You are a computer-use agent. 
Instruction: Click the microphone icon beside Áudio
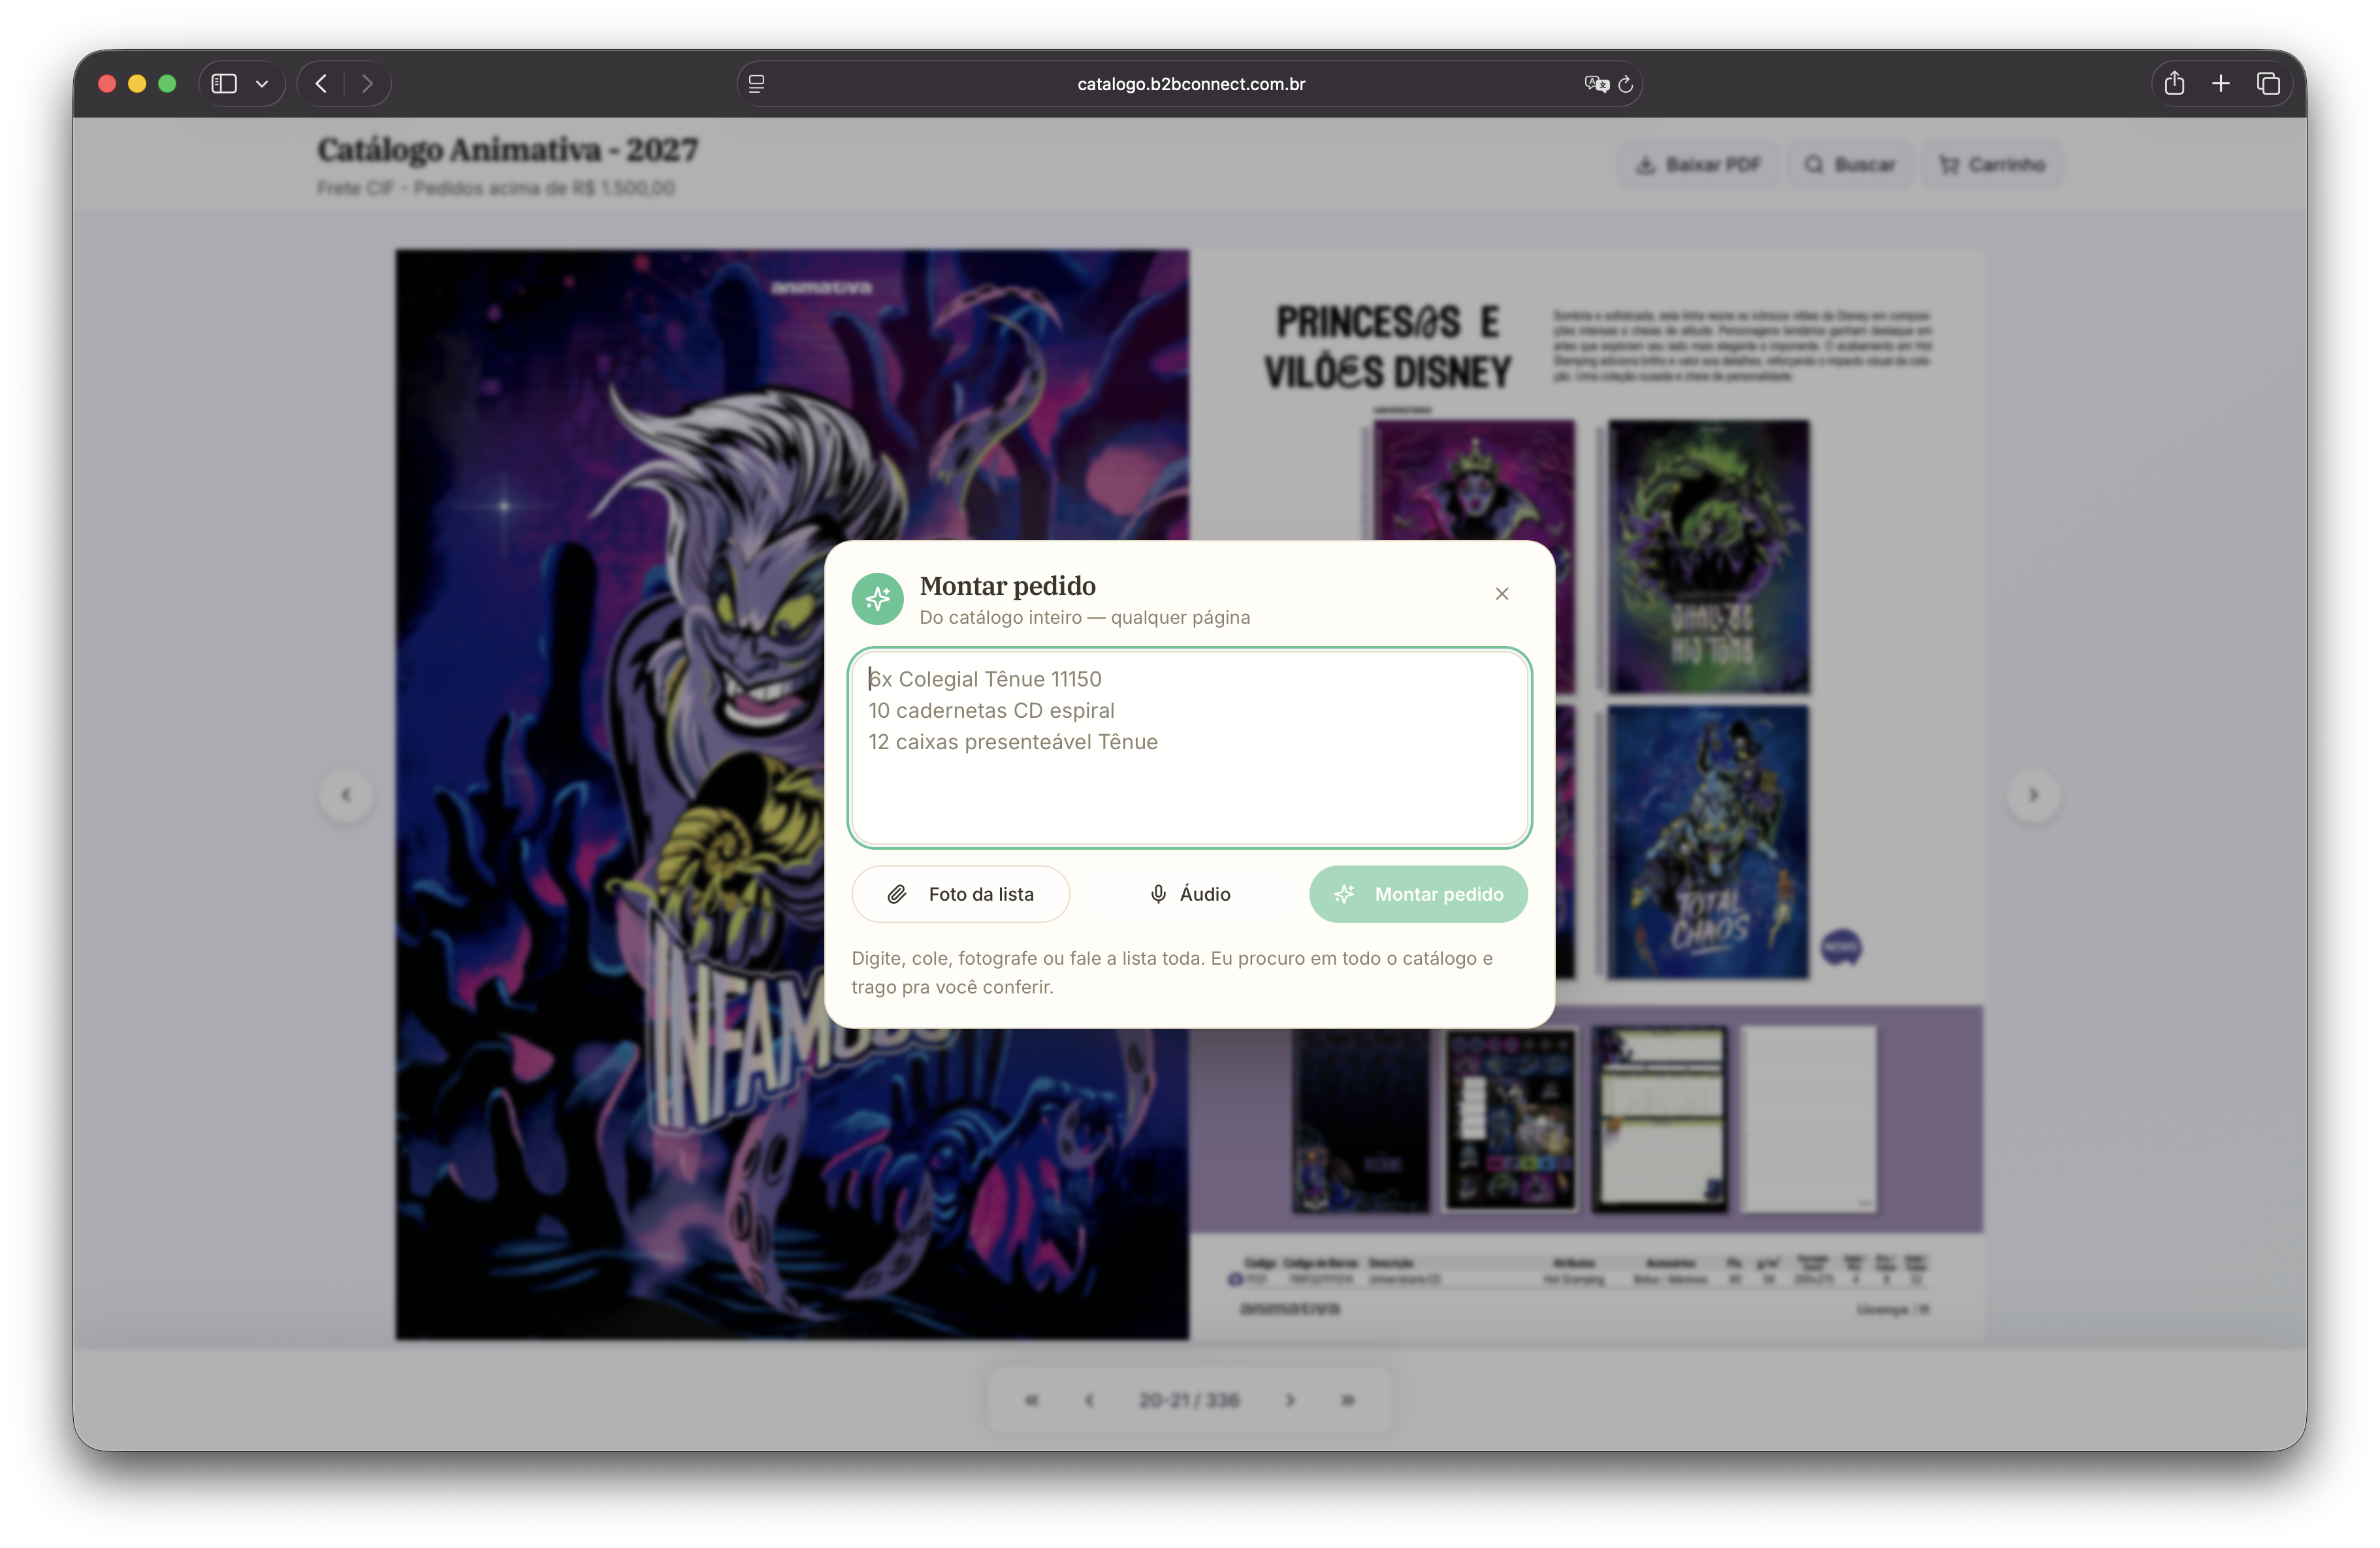[x=1158, y=894]
